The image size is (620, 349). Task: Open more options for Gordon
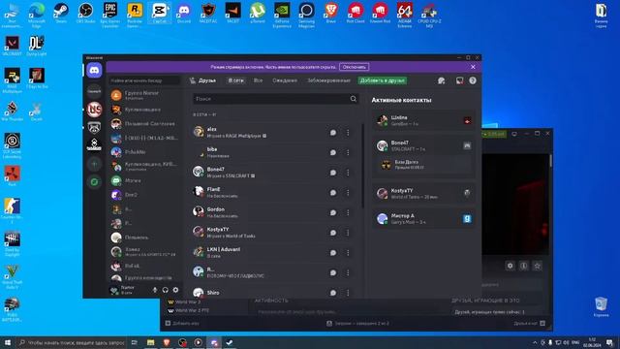point(348,213)
